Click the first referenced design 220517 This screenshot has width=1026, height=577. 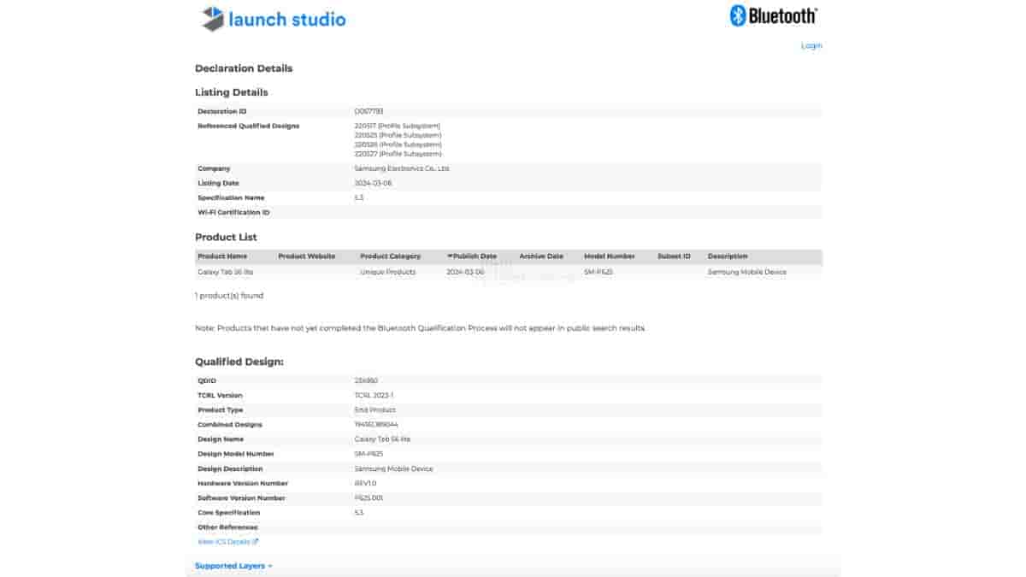point(398,126)
